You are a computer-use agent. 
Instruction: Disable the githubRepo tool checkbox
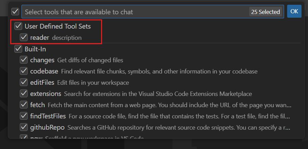pyautogui.click(x=24, y=127)
